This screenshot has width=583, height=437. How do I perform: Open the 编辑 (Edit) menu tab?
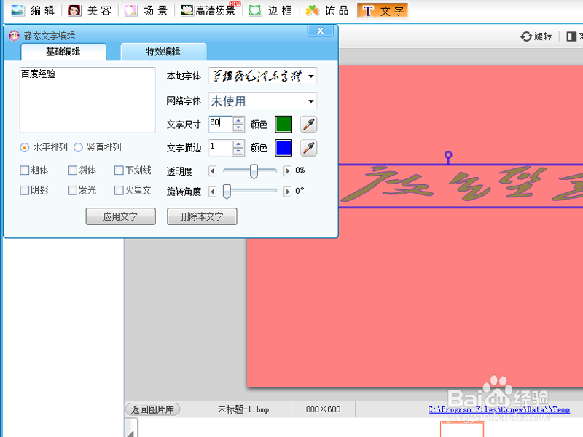[34, 10]
